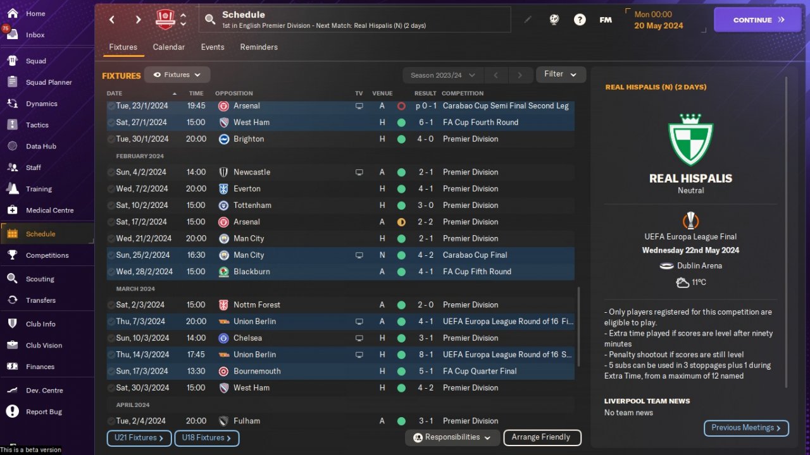
Task: Navigate back with the left arrow
Action: (x=112, y=20)
